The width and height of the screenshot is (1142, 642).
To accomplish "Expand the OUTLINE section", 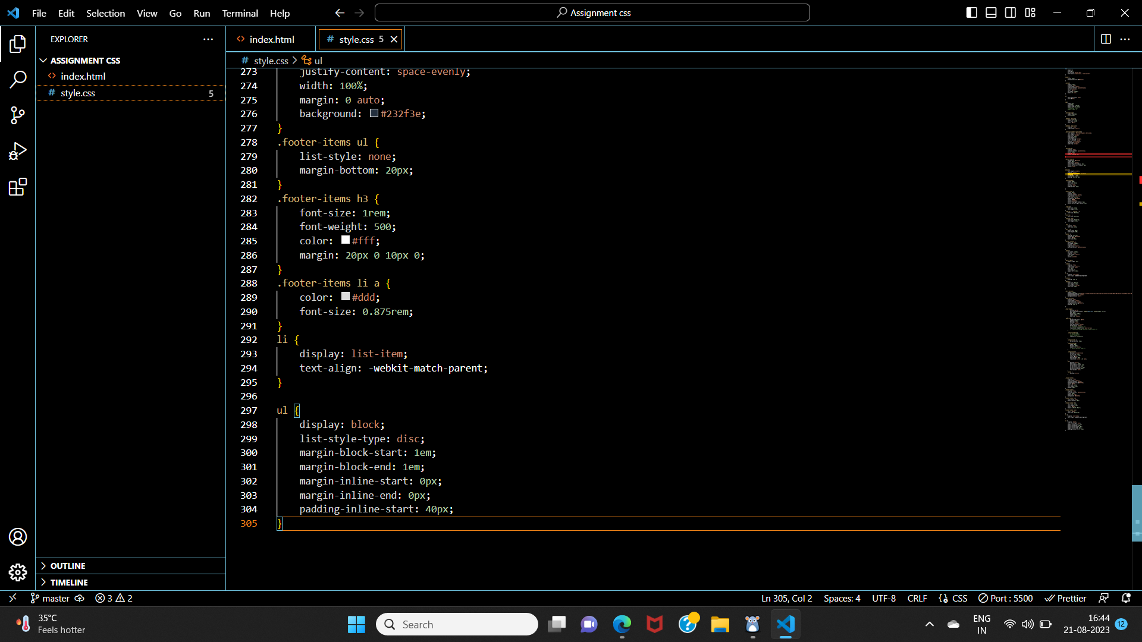I will (x=68, y=565).
